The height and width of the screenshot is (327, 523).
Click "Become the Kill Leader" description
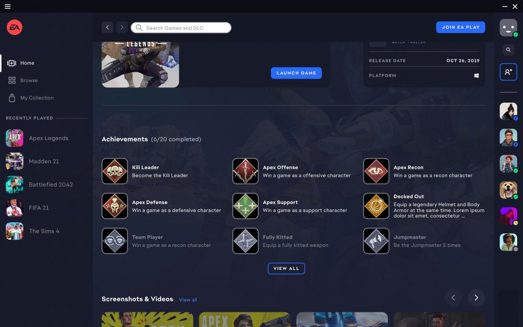click(160, 175)
